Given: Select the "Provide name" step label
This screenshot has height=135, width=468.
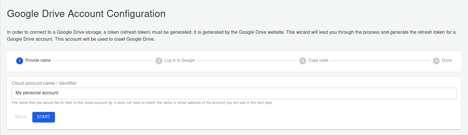Looking at the screenshot, I should (38, 60).
